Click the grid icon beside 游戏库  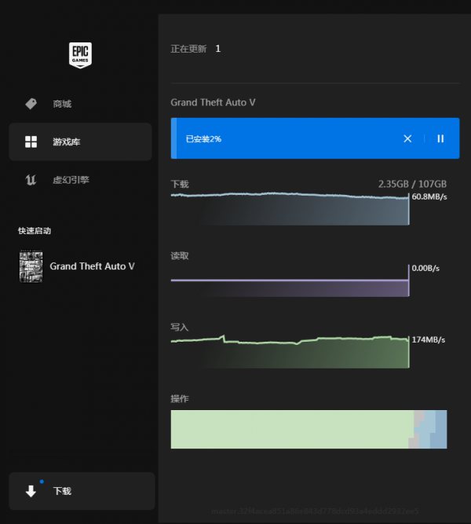31,142
